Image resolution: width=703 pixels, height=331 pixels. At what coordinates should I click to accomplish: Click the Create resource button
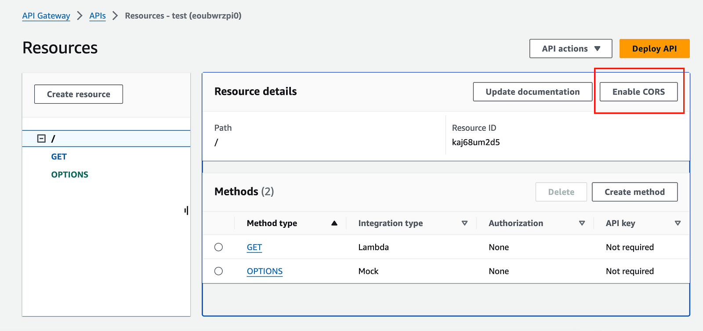pos(79,94)
